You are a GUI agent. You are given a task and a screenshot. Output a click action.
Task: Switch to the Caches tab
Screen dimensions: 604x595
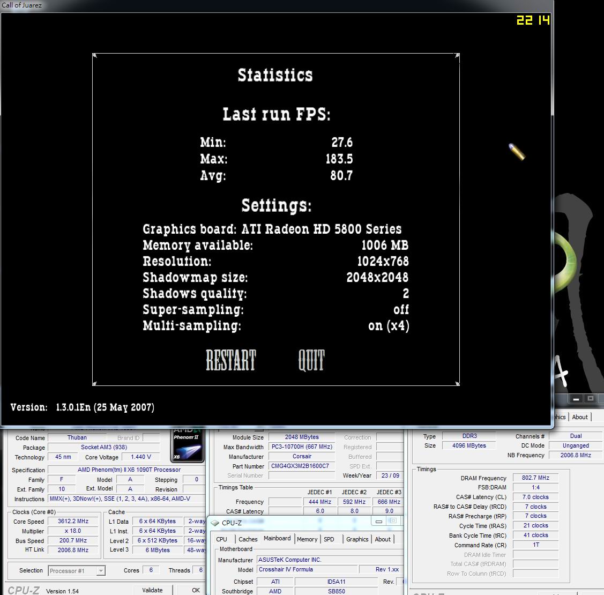[x=248, y=539]
